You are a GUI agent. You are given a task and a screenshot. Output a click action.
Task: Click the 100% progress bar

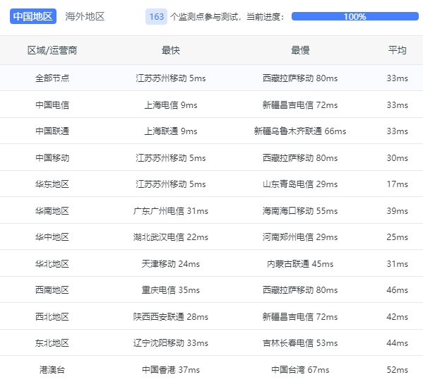tap(355, 16)
